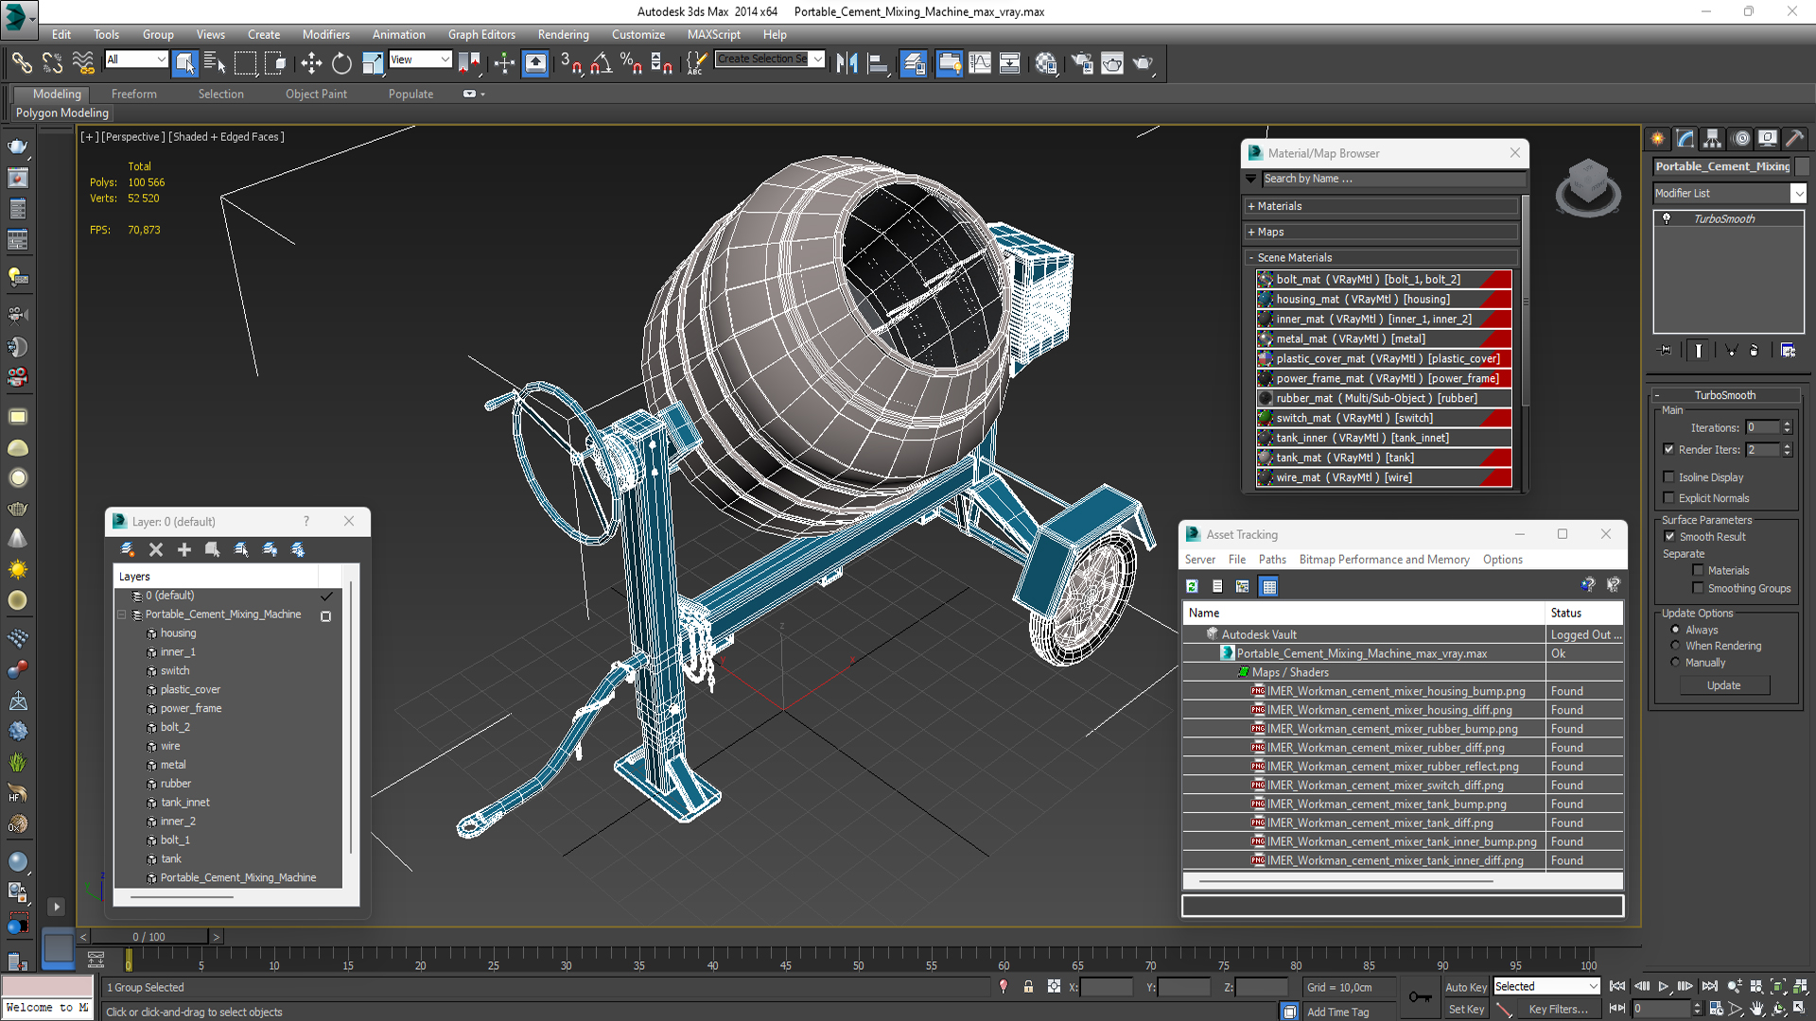Open the reference coordinate View dropdown
Screen dimensions: 1816x1021
point(420,60)
